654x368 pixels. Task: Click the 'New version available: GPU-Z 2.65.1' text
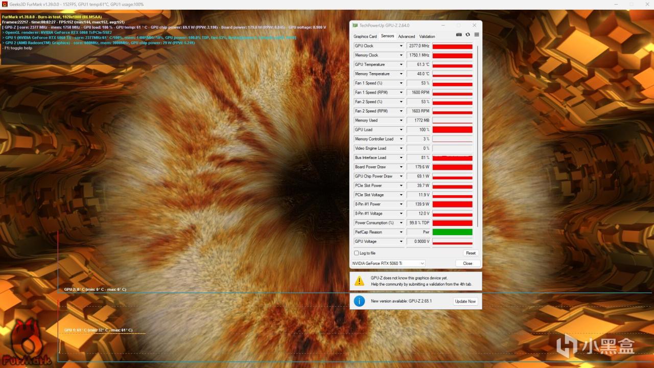tap(401, 301)
